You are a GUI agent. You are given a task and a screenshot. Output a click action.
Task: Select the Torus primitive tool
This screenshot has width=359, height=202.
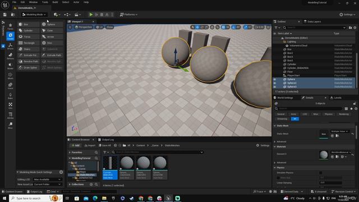pos(29,36)
